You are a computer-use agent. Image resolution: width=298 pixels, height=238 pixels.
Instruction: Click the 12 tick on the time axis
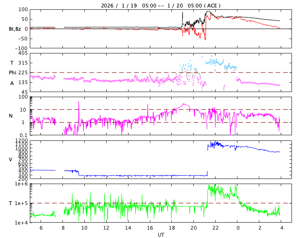click(x=106, y=228)
